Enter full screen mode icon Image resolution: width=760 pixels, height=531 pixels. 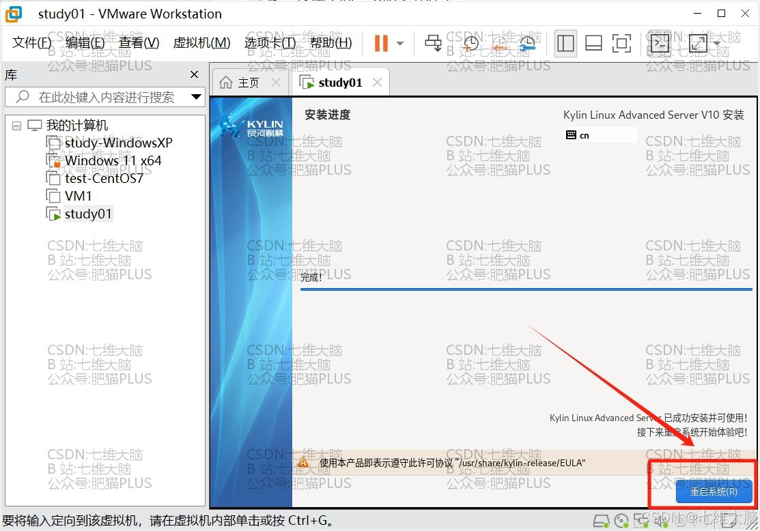[621, 43]
